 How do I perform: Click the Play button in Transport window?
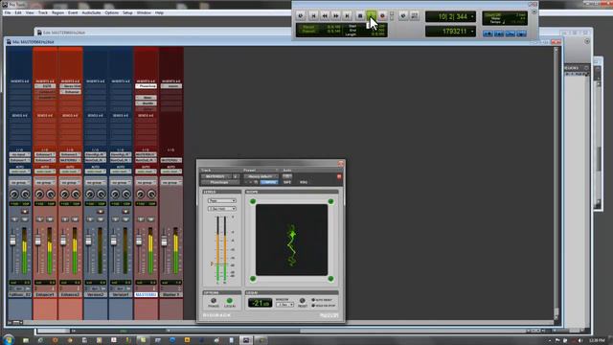click(x=371, y=15)
